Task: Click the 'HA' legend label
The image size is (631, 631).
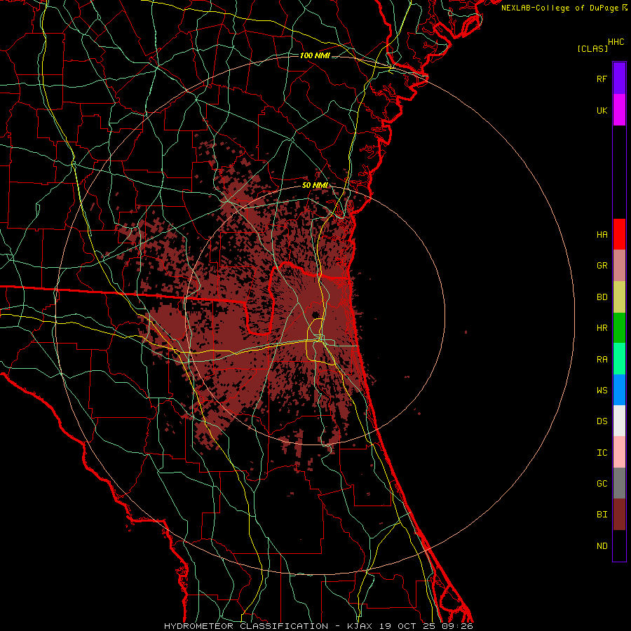Action: point(602,234)
